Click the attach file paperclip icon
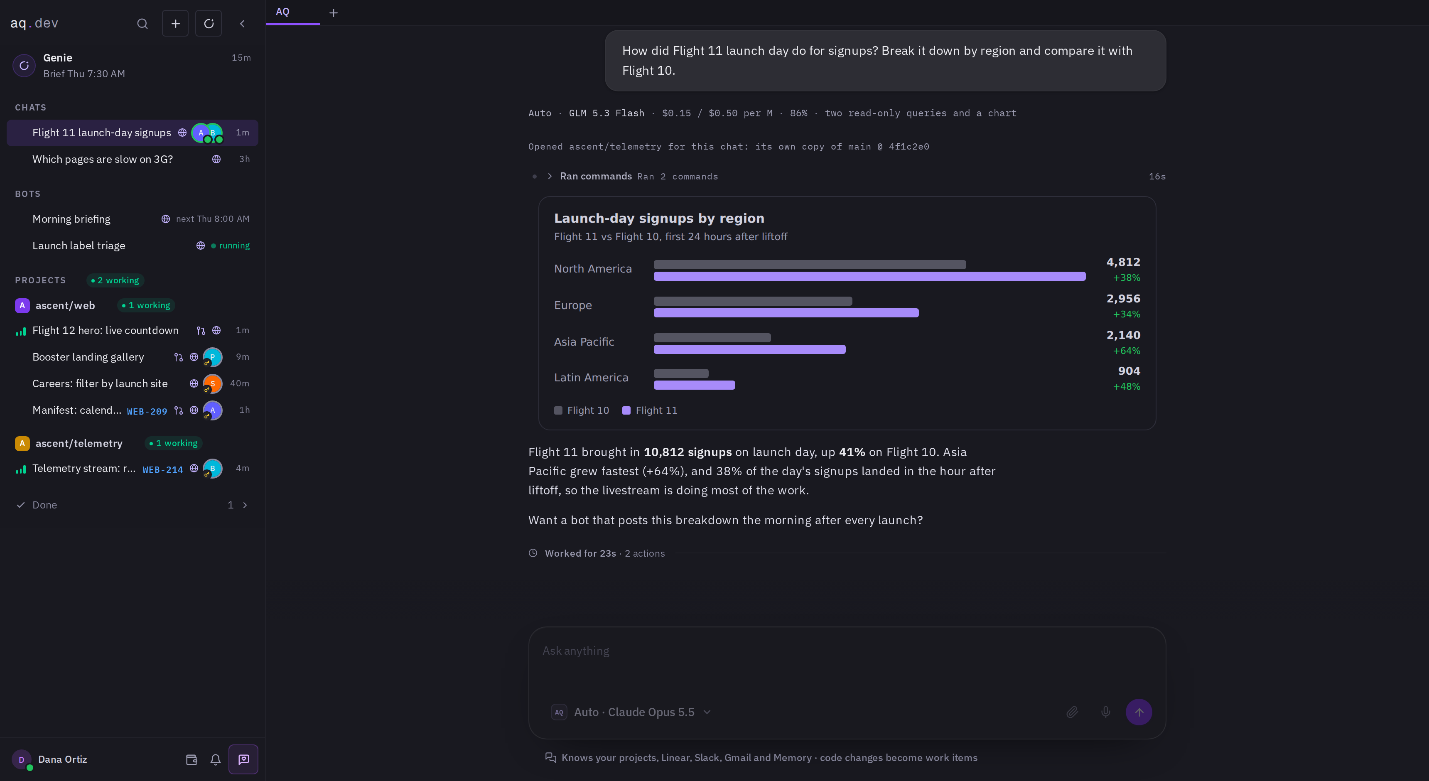This screenshot has width=1429, height=781. 1072,713
